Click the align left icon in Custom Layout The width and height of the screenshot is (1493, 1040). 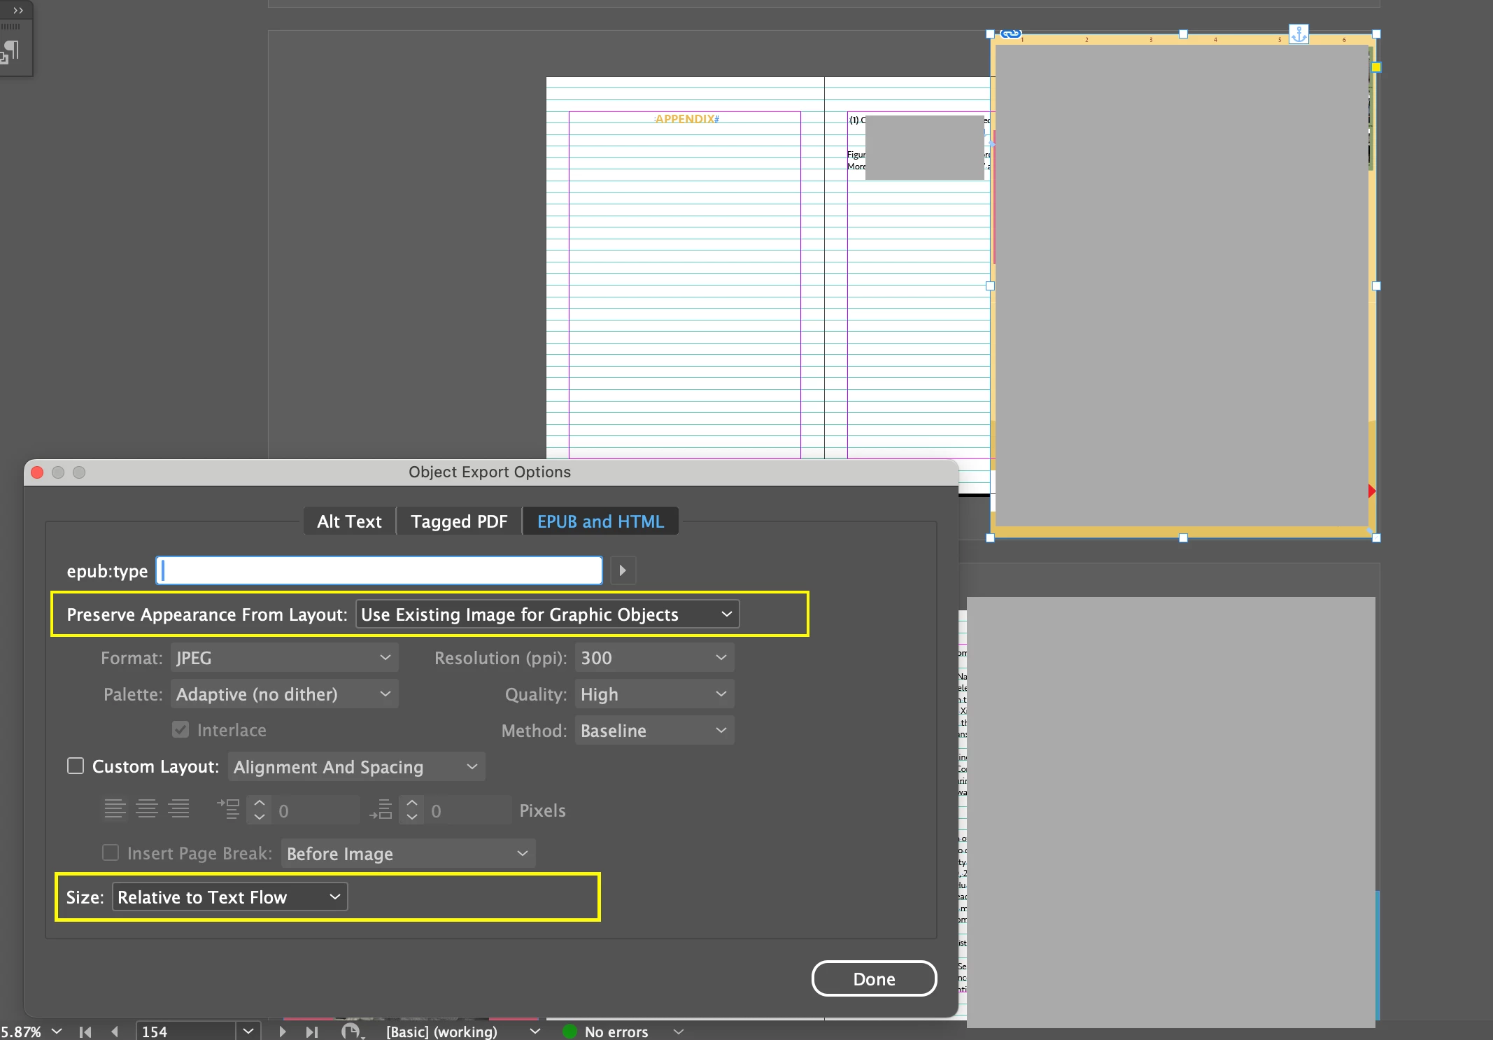tap(115, 809)
